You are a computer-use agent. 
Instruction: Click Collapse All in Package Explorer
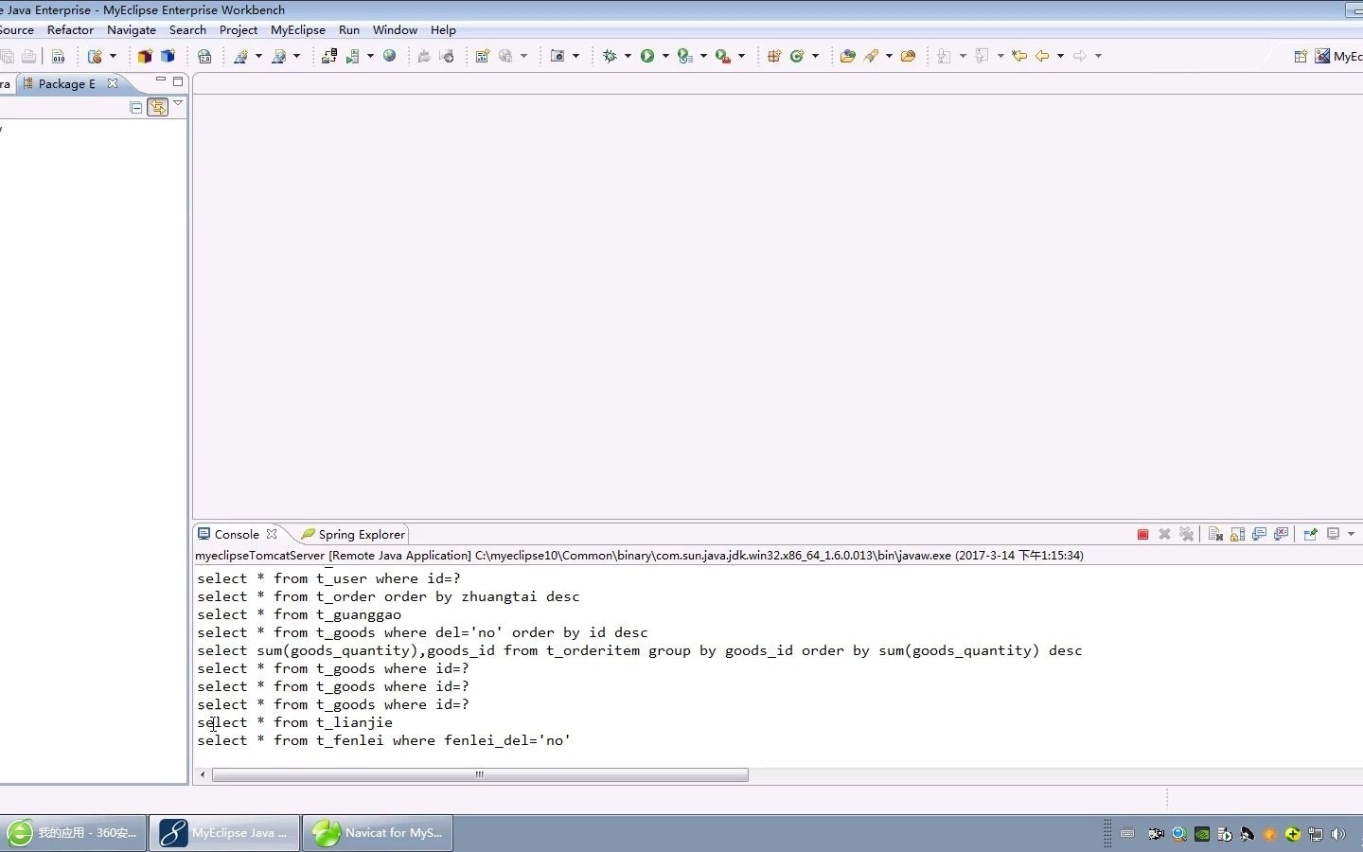[136, 108]
